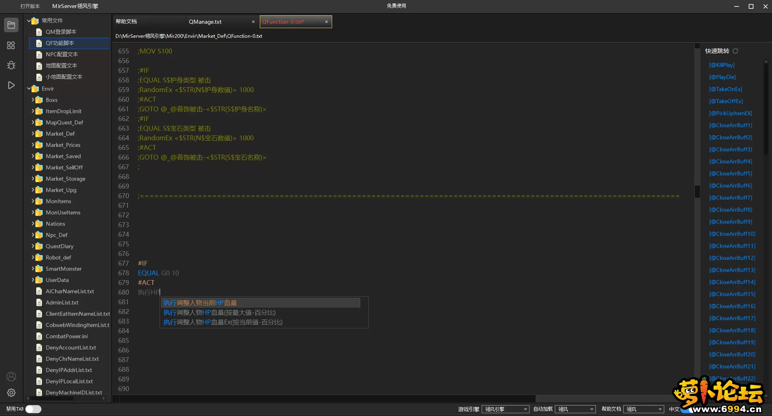The image size is (772, 416).
Task: Close the QFunction-0.txt tab
Action: click(326, 22)
